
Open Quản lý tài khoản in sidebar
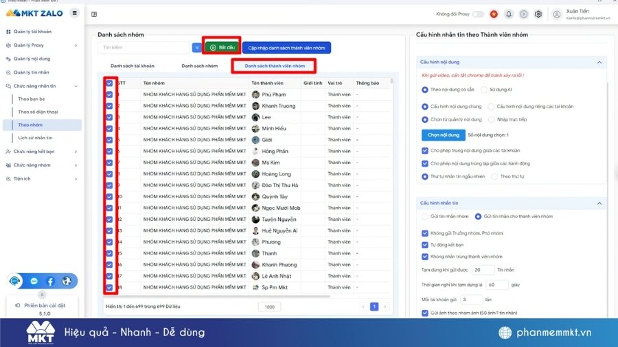click(32, 32)
